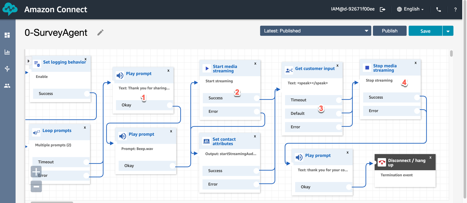
Task: Remove the Stop media streaming block with x
Action: (x=416, y=63)
